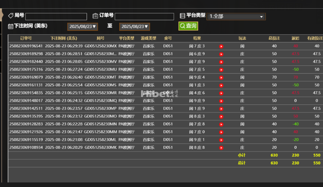Image resolution: width=323 pixels, height=187 pixels.
Task: Click the 查询 search button
Action: 188,26
